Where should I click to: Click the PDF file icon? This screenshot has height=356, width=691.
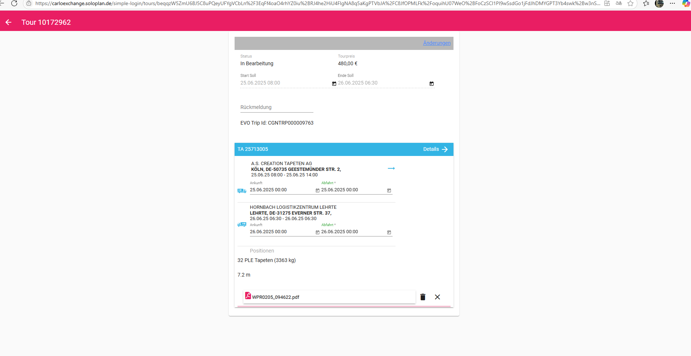click(248, 296)
